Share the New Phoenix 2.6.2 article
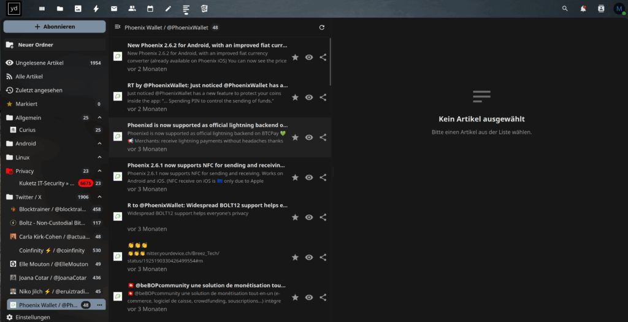628x322 pixels. click(323, 57)
